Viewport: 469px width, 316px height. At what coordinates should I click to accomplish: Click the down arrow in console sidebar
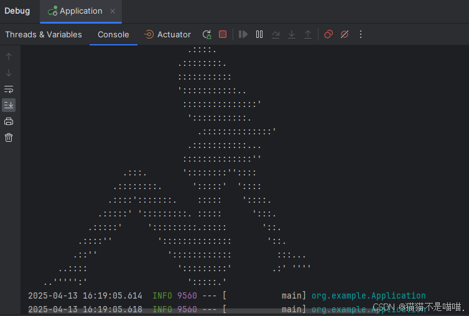point(9,73)
